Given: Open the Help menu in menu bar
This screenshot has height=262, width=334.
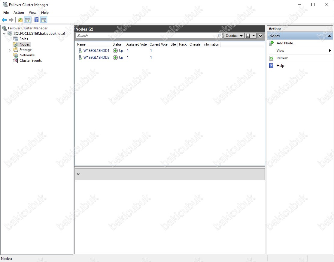Looking at the screenshot, I should [45, 13].
